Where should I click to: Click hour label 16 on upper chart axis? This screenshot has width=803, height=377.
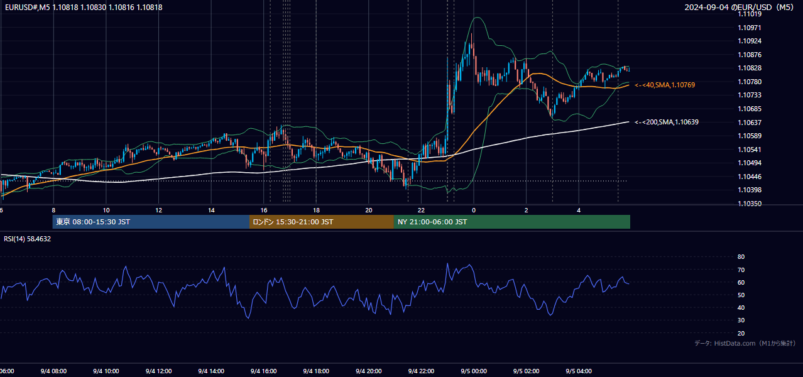[x=264, y=210]
